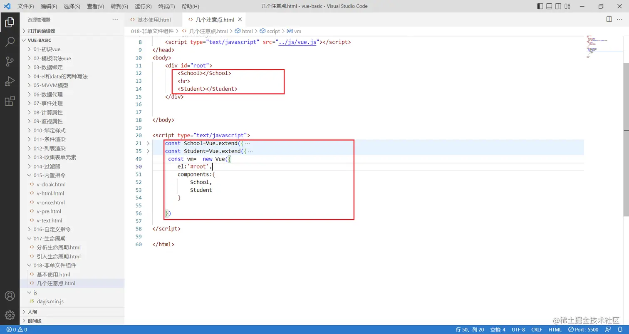Image resolution: width=629 pixels, height=334 pixels.
Task: Toggle primary side bar layout icon
Action: [x=540, y=6]
